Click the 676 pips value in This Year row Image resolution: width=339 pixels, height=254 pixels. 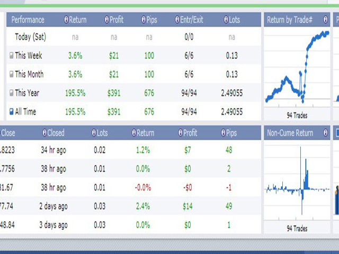coord(149,93)
